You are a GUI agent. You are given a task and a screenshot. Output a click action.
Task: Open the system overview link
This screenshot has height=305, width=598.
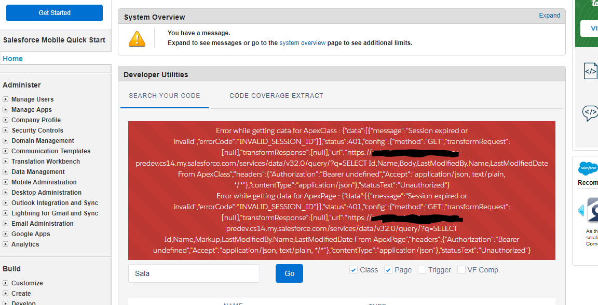(x=303, y=43)
